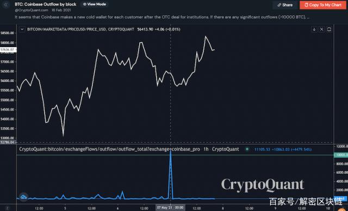This screenshot has height=211, width=348.
Task: Click the 11105.53 outflow value in legend
Action: coord(262,150)
